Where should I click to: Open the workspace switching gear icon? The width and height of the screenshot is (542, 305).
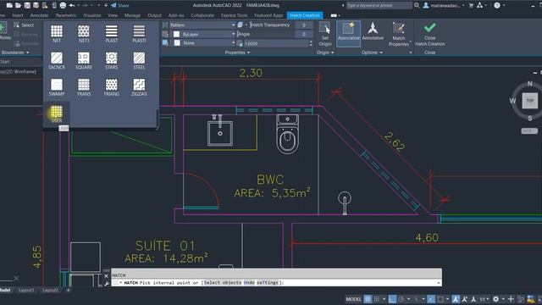click(x=495, y=299)
